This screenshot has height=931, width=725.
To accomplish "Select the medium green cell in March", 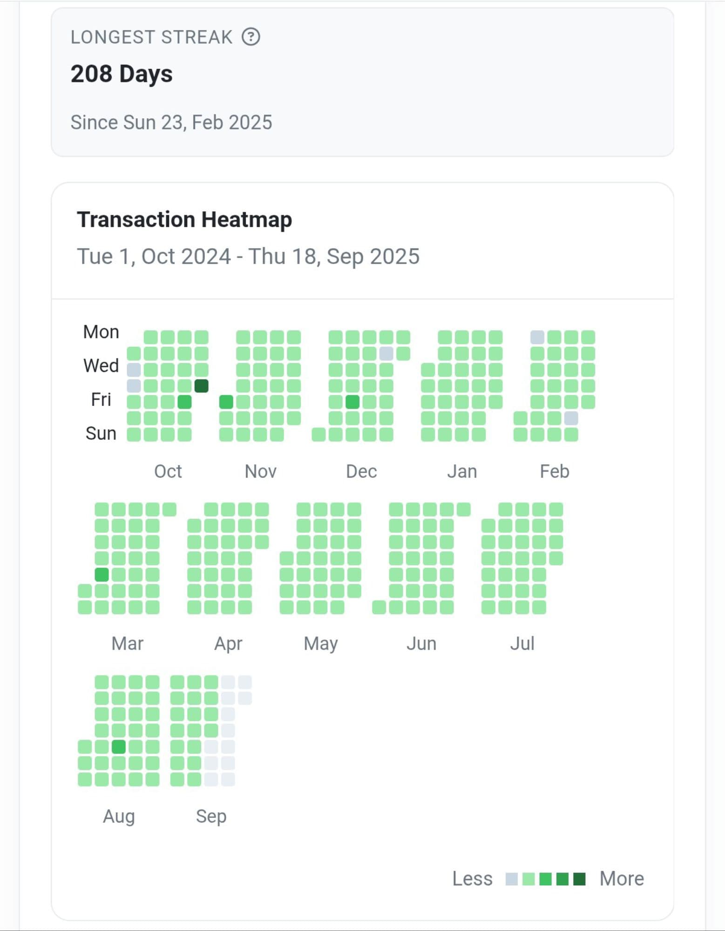I will pos(102,574).
